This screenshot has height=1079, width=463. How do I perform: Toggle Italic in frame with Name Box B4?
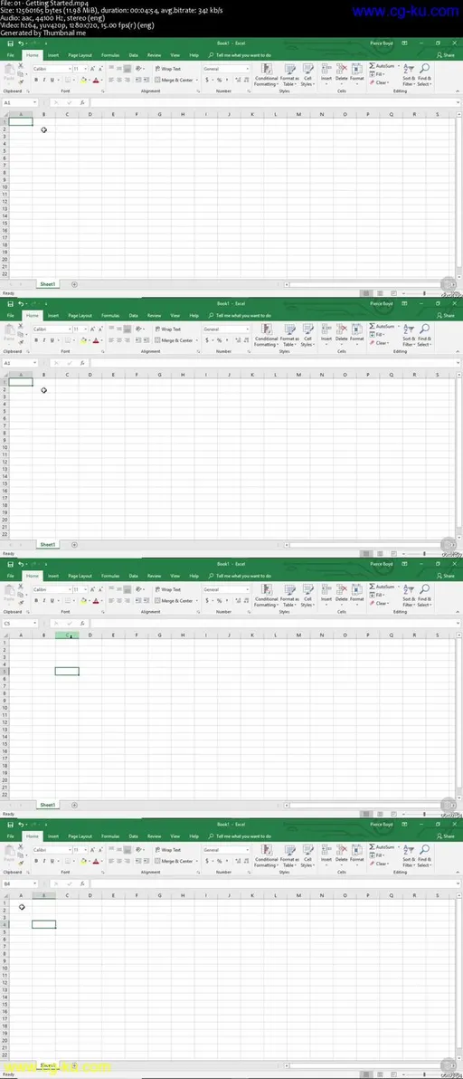point(44,861)
